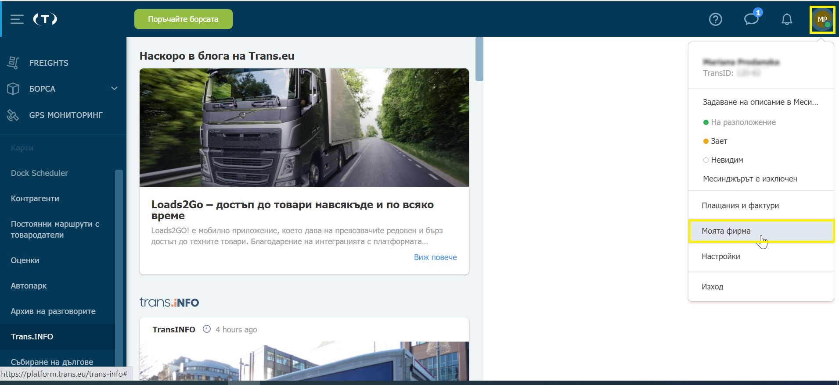Select Моята фирма menu item
Screen dimensions: 839x385
[761, 231]
